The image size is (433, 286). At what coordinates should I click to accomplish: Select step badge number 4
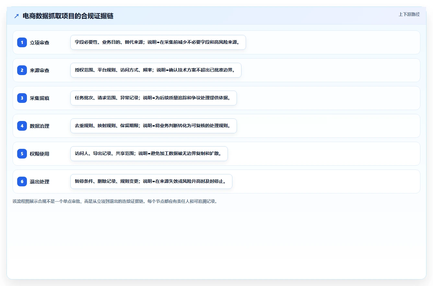coord(22,126)
